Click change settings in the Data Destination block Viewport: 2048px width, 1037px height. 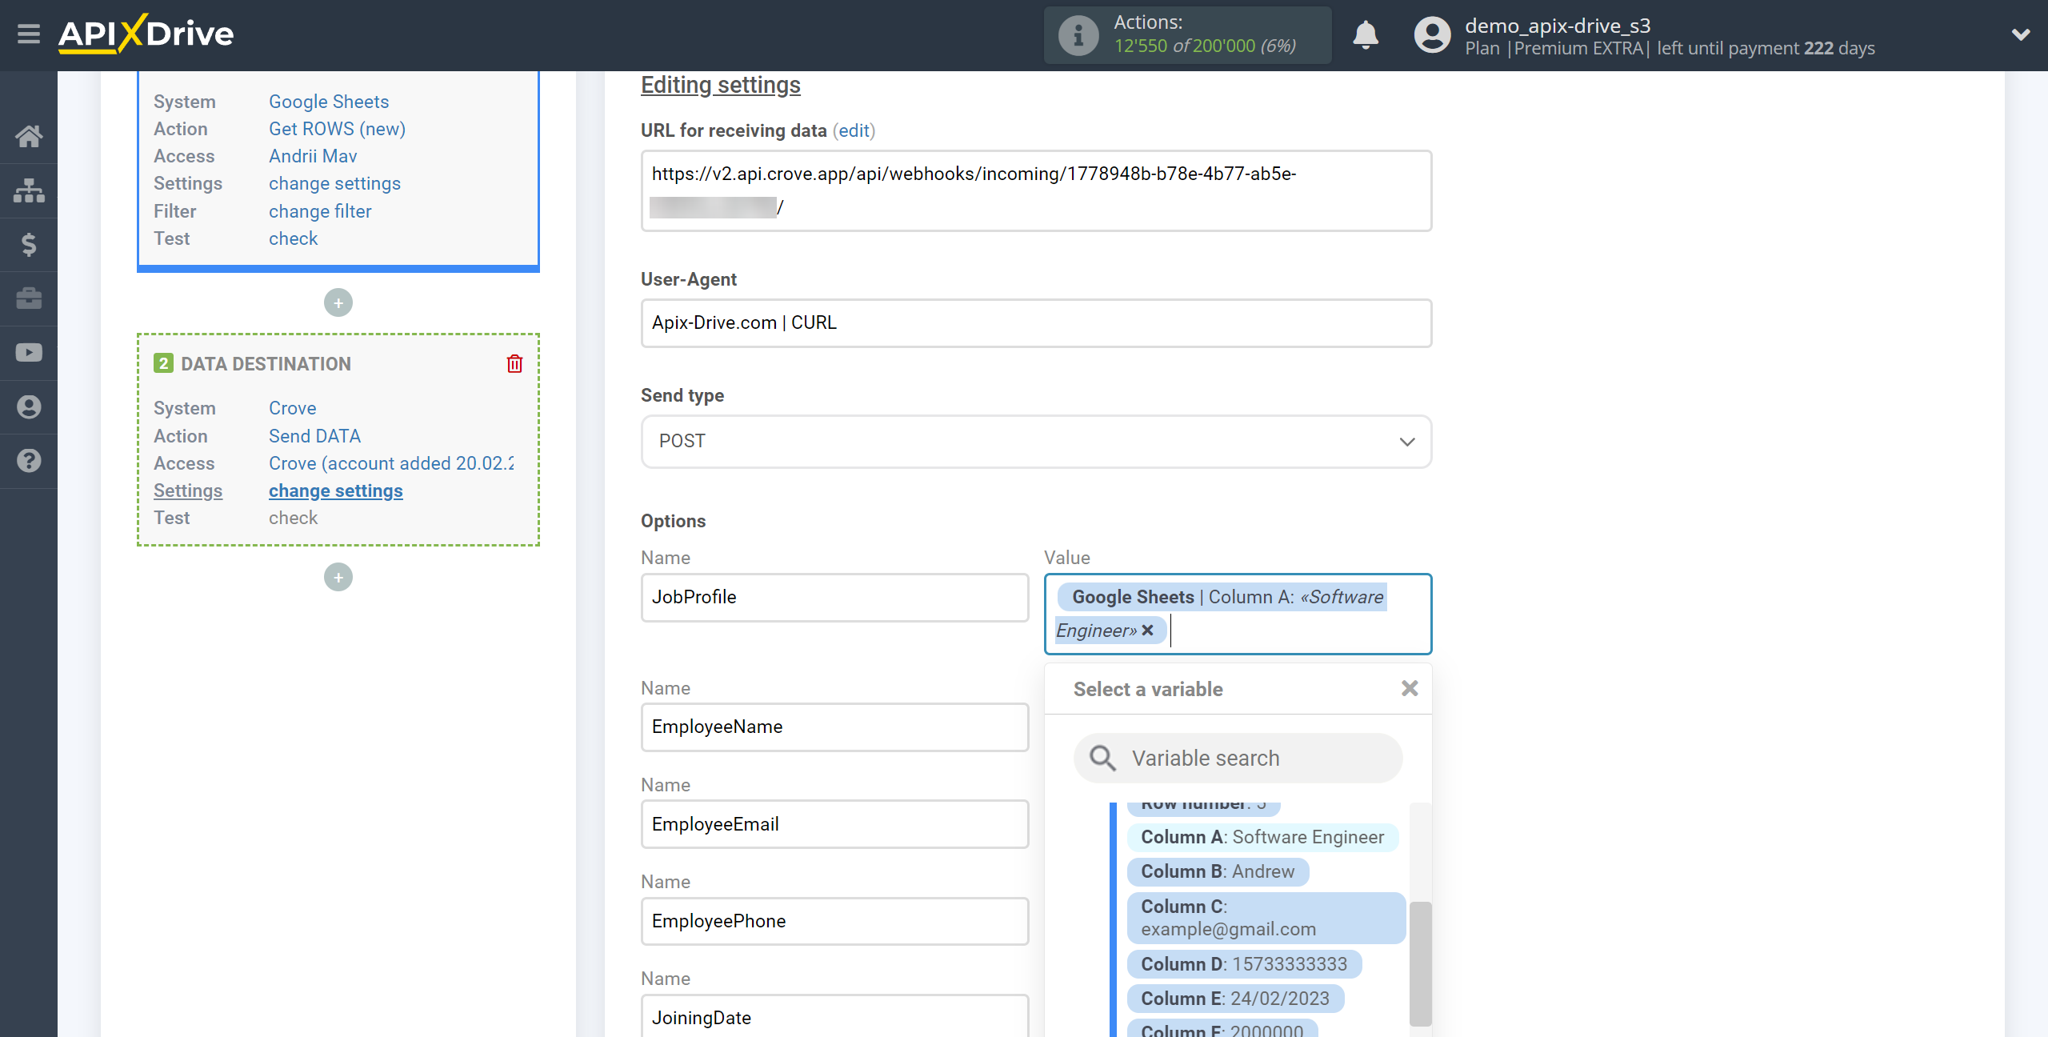(x=335, y=490)
